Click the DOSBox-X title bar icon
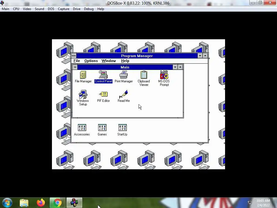The image size is (277, 208). click(2, 3)
